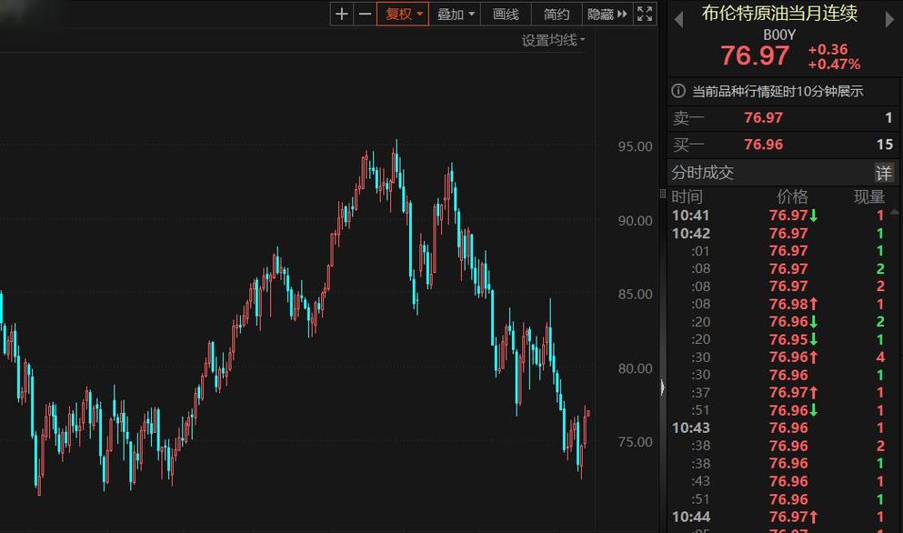Go to next instrument with right arrow

[889, 18]
